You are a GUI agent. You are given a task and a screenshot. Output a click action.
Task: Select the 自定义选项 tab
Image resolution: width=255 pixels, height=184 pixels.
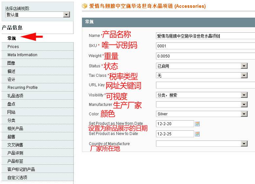tap(17, 177)
